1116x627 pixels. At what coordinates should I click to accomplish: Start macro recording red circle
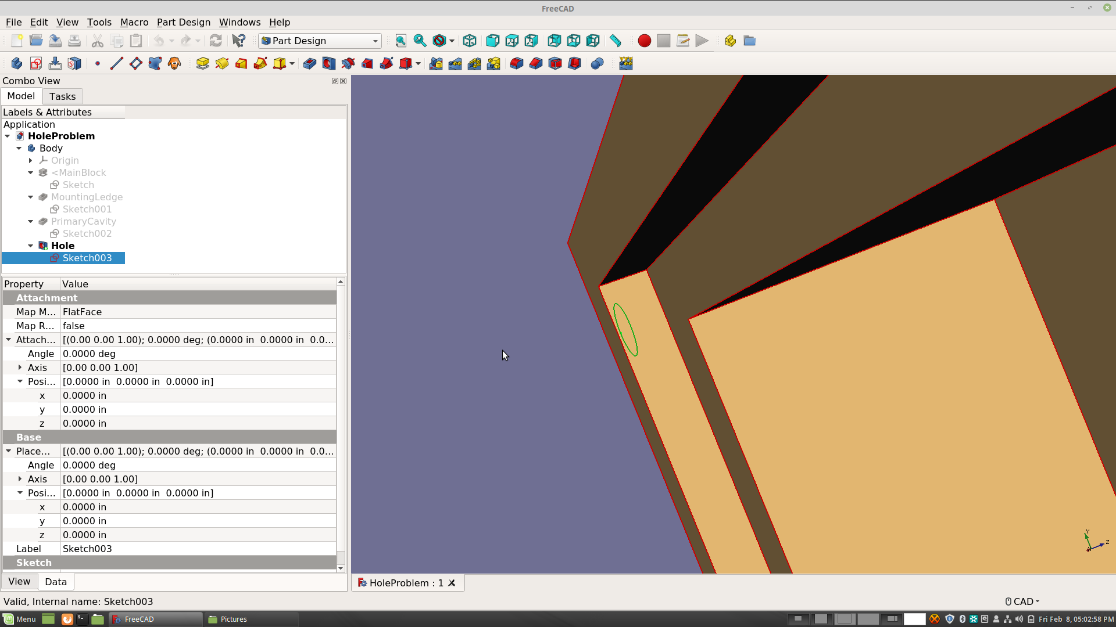point(644,41)
